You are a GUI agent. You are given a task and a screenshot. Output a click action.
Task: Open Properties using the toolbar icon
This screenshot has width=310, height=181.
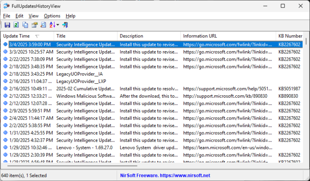coord(34,25)
